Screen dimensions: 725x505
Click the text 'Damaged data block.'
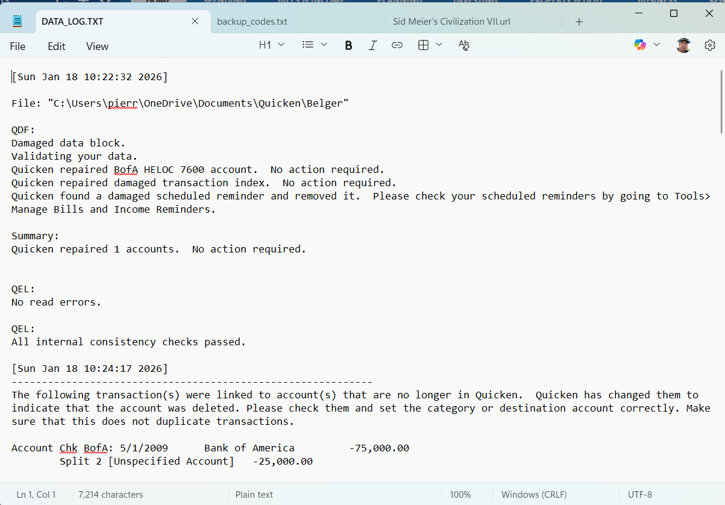[69, 143]
